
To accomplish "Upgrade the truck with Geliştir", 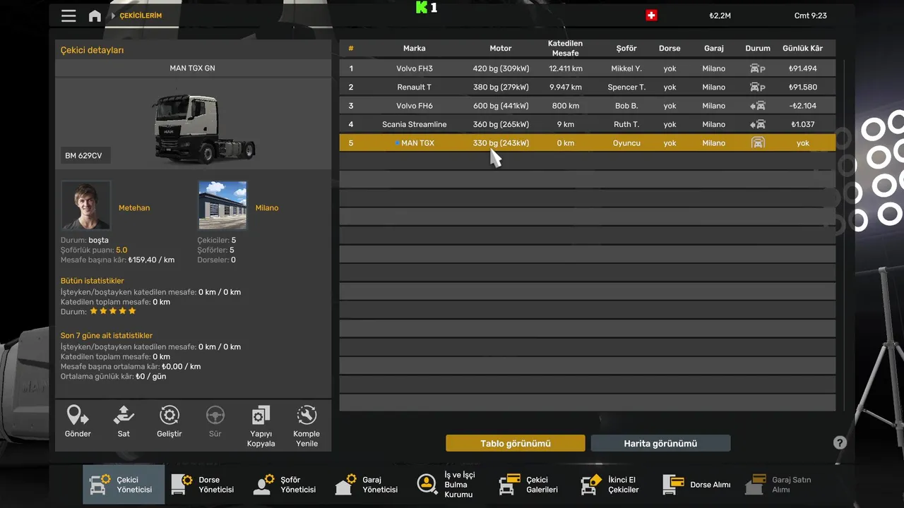I will pyautogui.click(x=169, y=422).
